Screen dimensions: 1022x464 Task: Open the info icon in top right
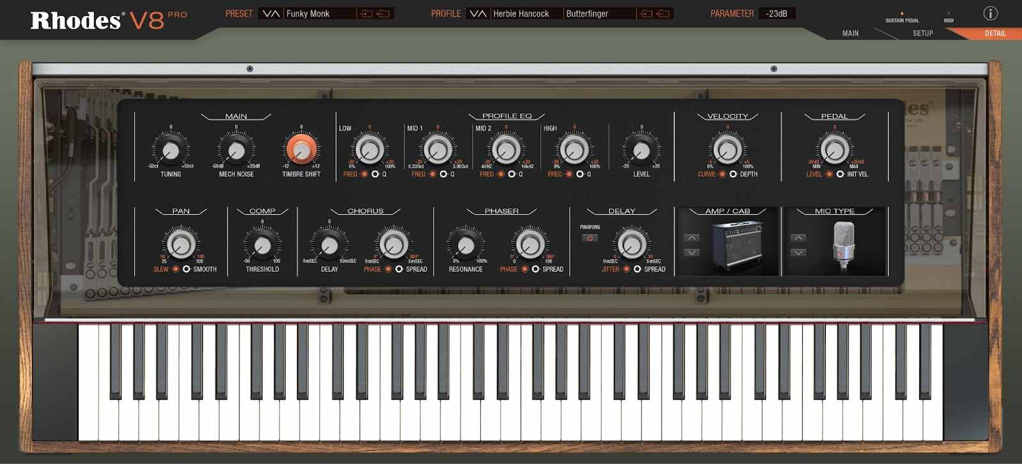[x=990, y=13]
